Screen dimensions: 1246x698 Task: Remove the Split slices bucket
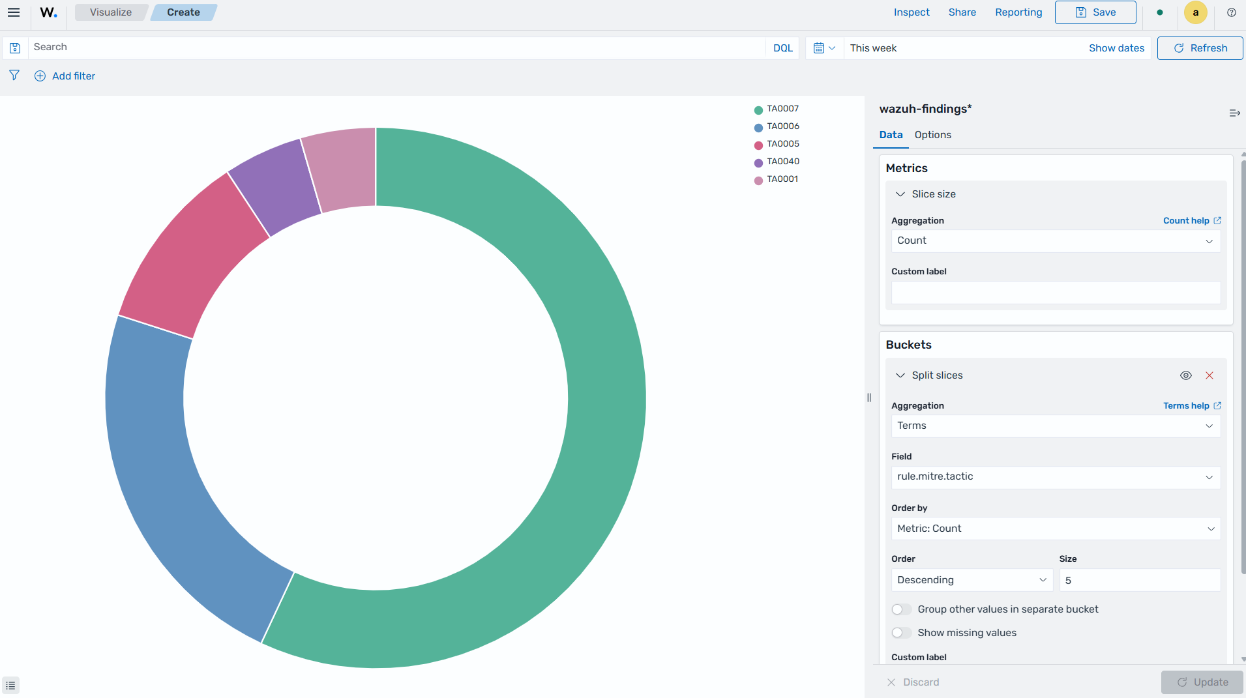click(x=1209, y=375)
